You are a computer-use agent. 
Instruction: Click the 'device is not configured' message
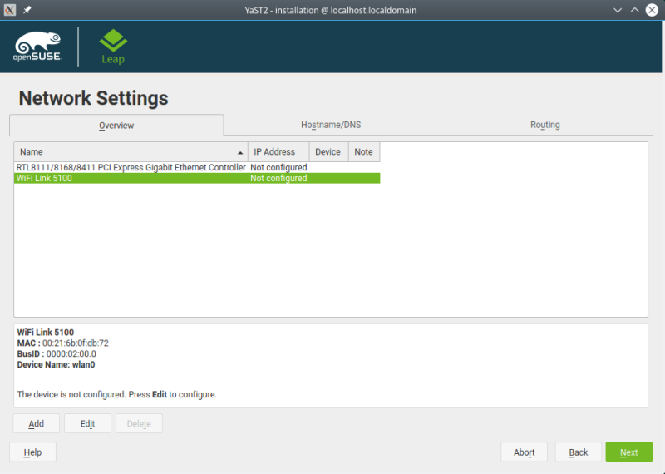coord(116,394)
